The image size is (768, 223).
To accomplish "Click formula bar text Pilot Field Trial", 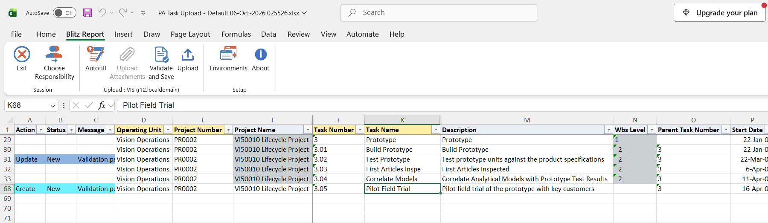I will click(148, 105).
